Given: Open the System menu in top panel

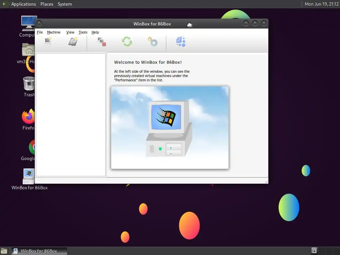Looking at the screenshot, I should tap(65, 4).
